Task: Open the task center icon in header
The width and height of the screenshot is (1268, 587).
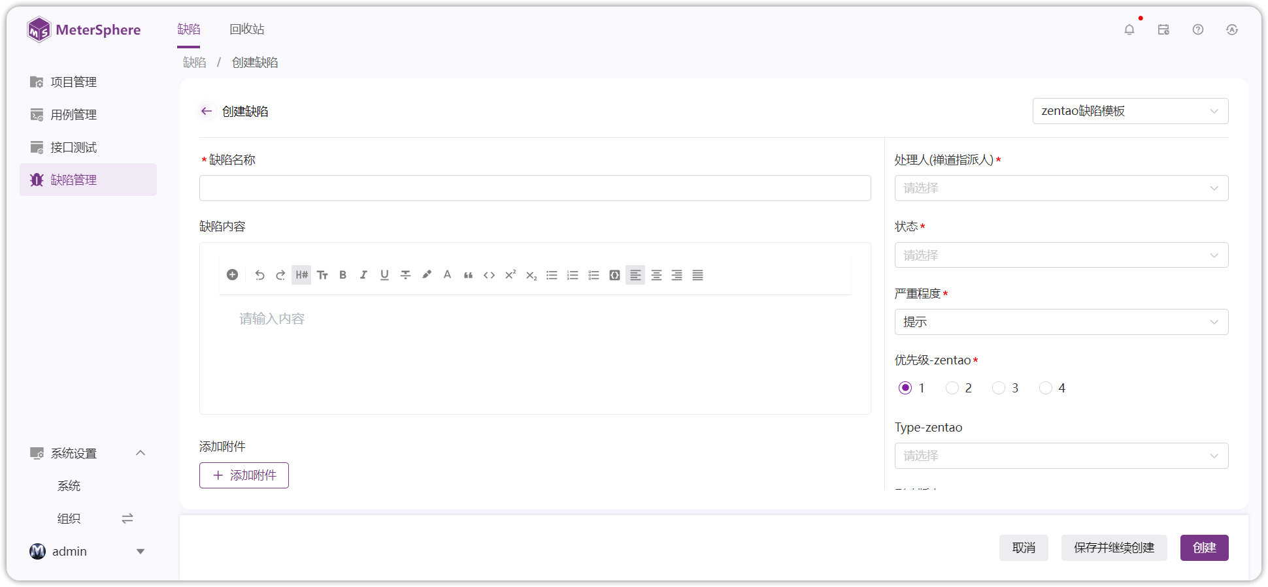Action: coord(1163,29)
